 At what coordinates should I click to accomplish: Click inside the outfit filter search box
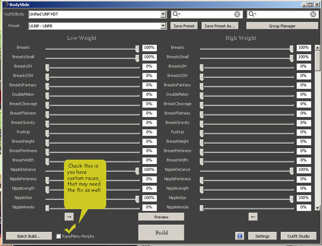pos(207,14)
